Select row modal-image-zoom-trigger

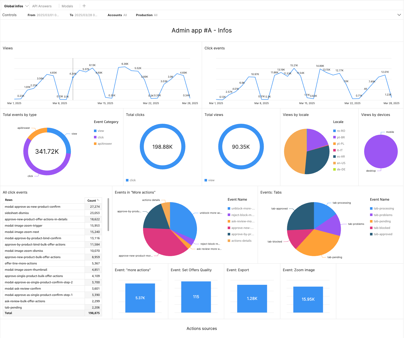pos(52,226)
